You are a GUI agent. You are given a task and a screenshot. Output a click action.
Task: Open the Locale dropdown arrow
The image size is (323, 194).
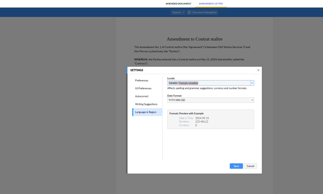[x=252, y=83]
